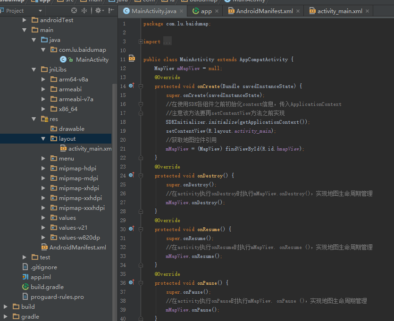This screenshot has height=321, width=394.
Task: Select the .gitignore file
Action: 40,267
